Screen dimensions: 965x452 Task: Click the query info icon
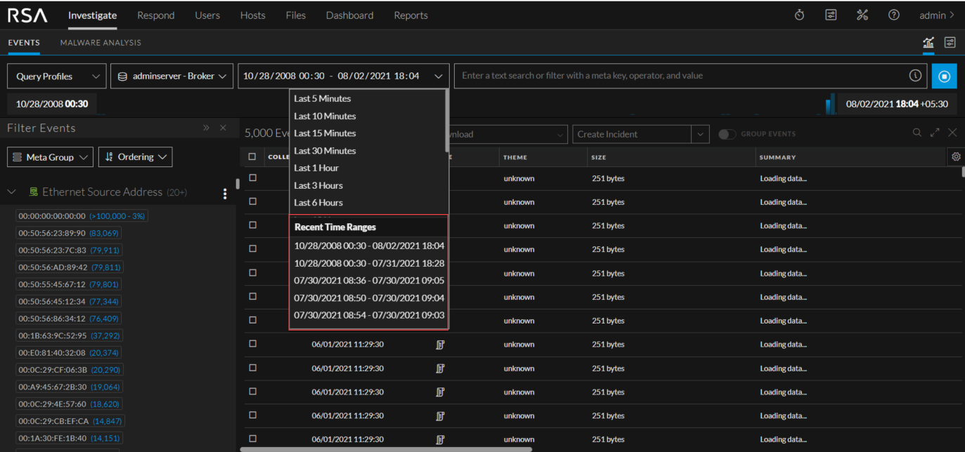[x=915, y=76]
